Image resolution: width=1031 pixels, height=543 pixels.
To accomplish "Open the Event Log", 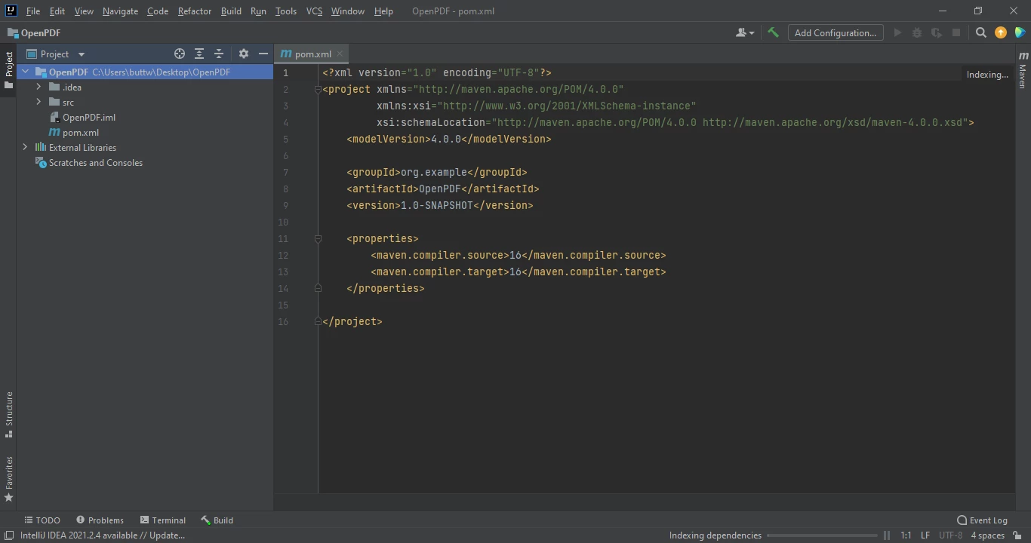I will tap(982, 520).
